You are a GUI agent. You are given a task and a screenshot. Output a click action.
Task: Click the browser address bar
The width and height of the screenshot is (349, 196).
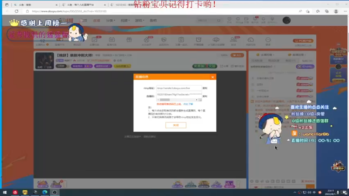tap(160, 11)
